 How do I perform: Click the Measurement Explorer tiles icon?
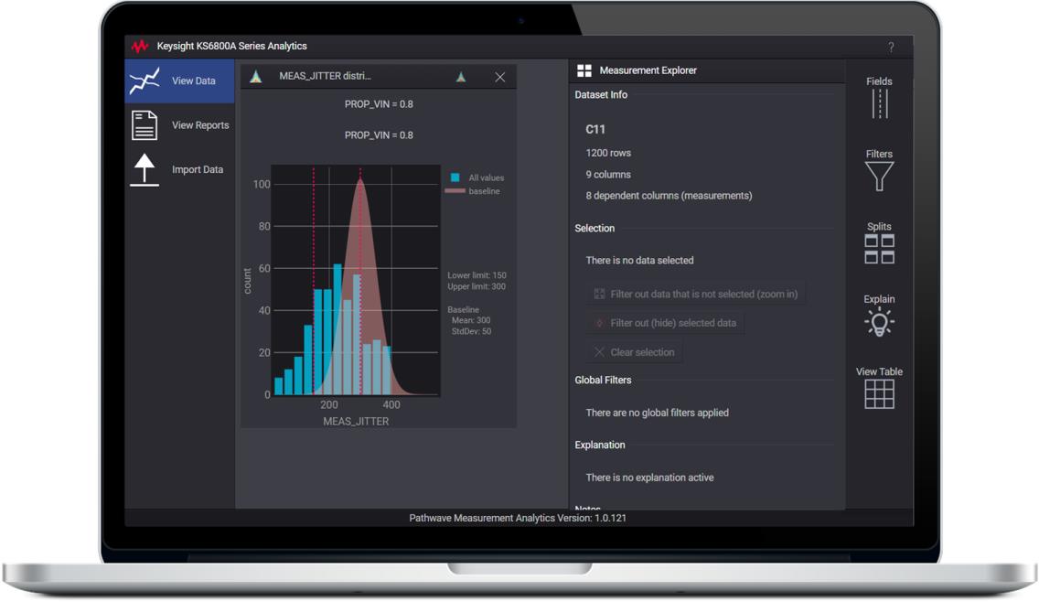coord(584,70)
